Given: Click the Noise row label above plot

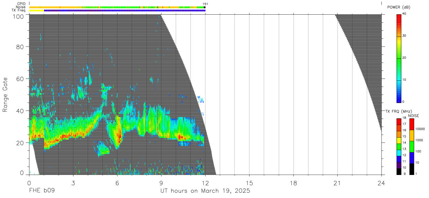Looking at the screenshot, I should click(20, 7).
